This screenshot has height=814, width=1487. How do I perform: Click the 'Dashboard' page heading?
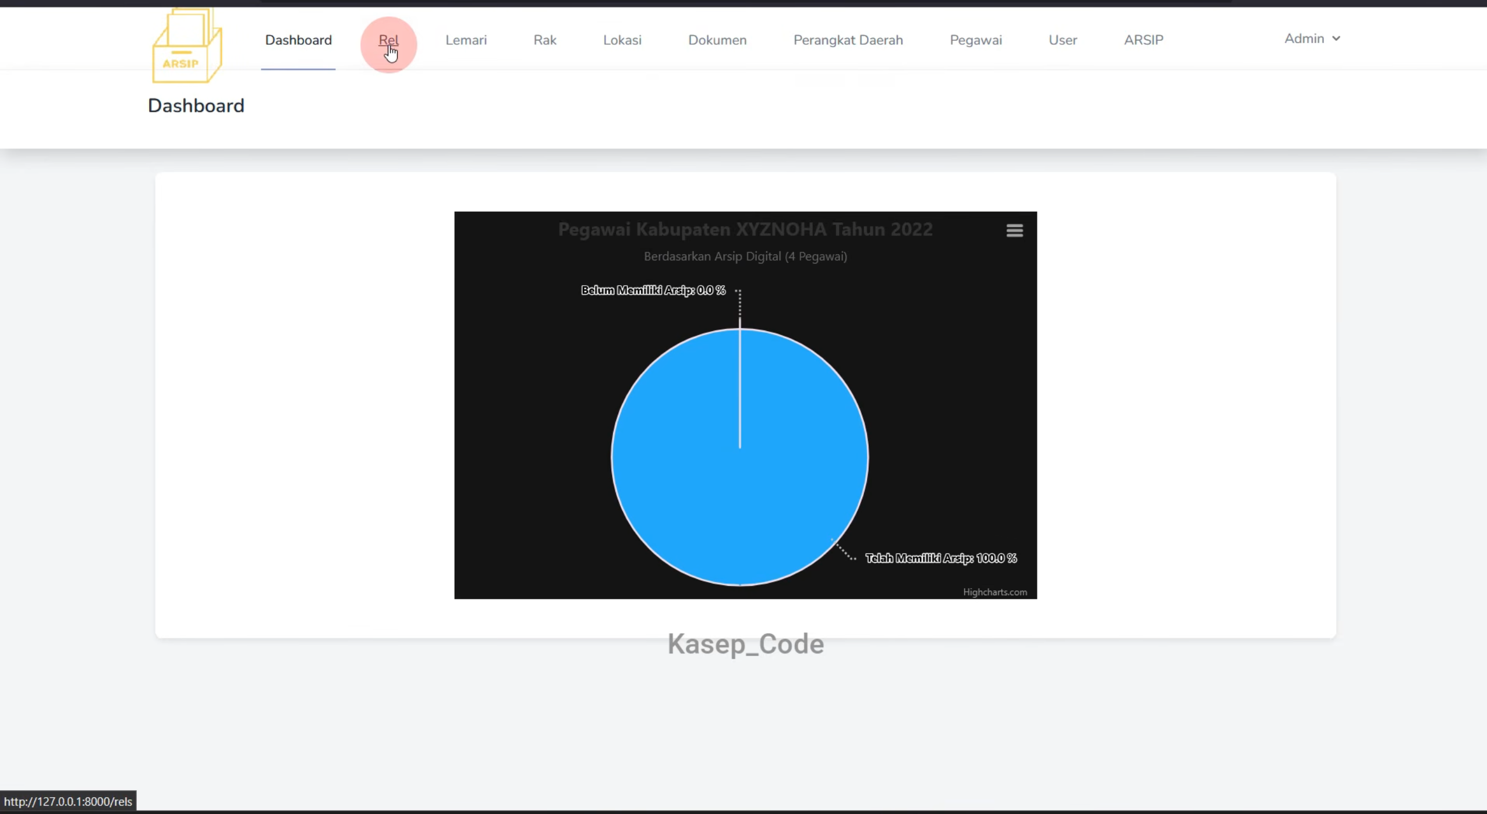196,106
